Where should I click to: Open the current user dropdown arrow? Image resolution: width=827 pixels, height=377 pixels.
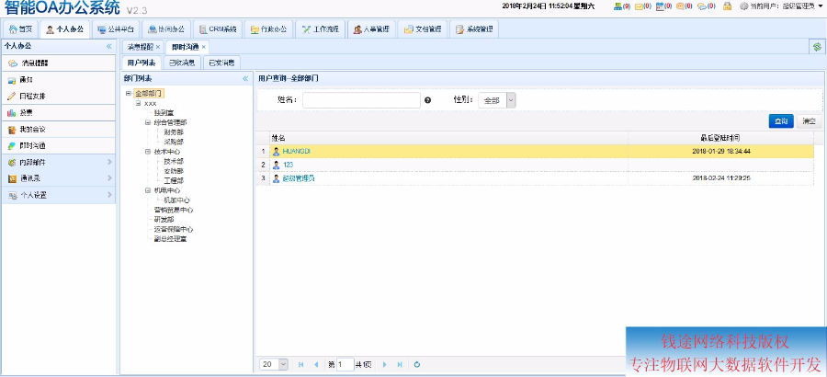[x=821, y=6]
